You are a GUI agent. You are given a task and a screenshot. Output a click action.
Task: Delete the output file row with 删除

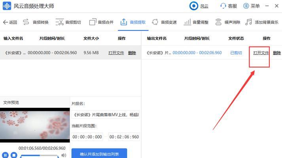(277, 53)
